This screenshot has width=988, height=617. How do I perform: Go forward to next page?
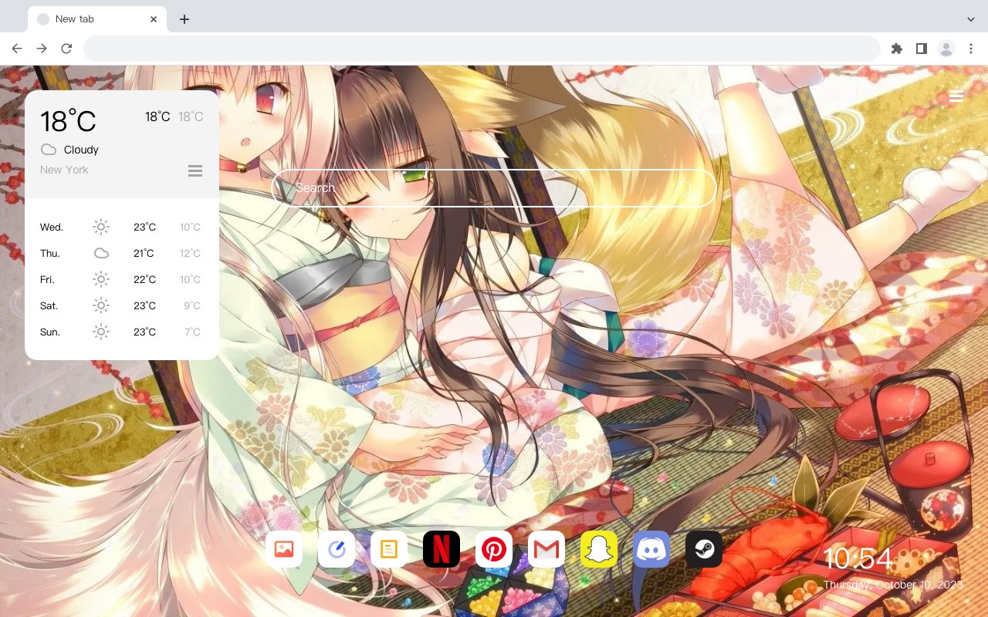click(x=42, y=49)
